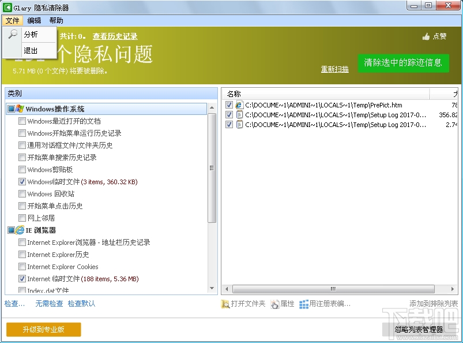Click the 点赞 text label
Screen dimensions: 463x343
point(440,36)
